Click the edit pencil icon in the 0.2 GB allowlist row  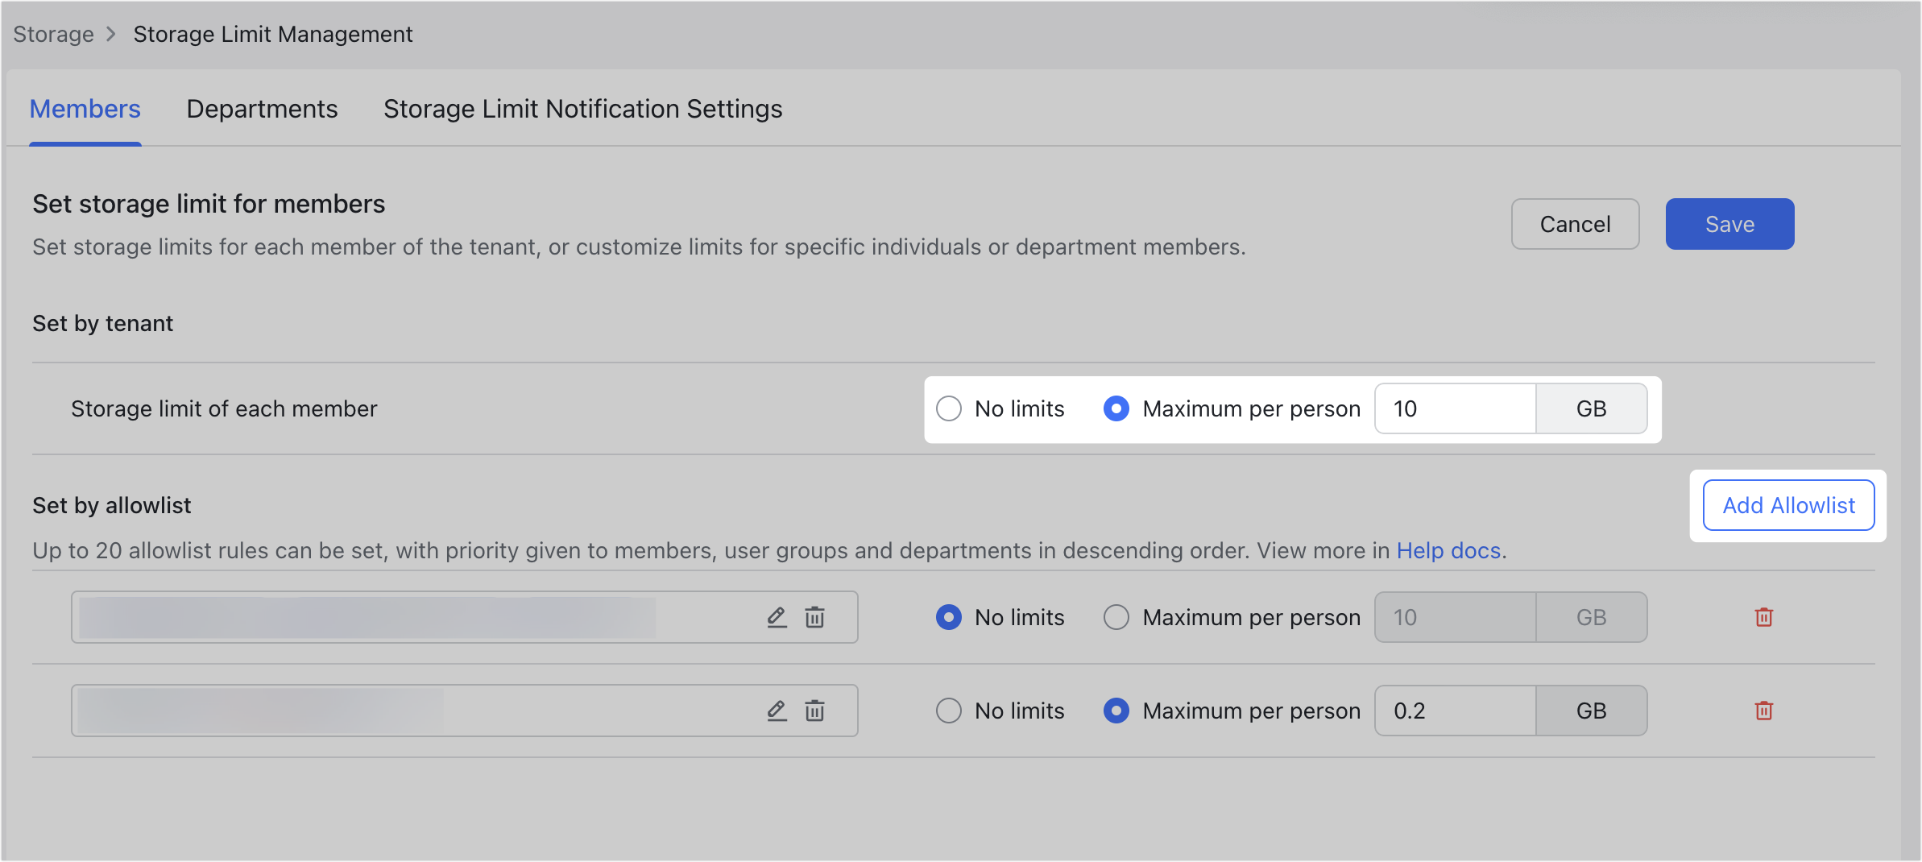pyautogui.click(x=777, y=711)
